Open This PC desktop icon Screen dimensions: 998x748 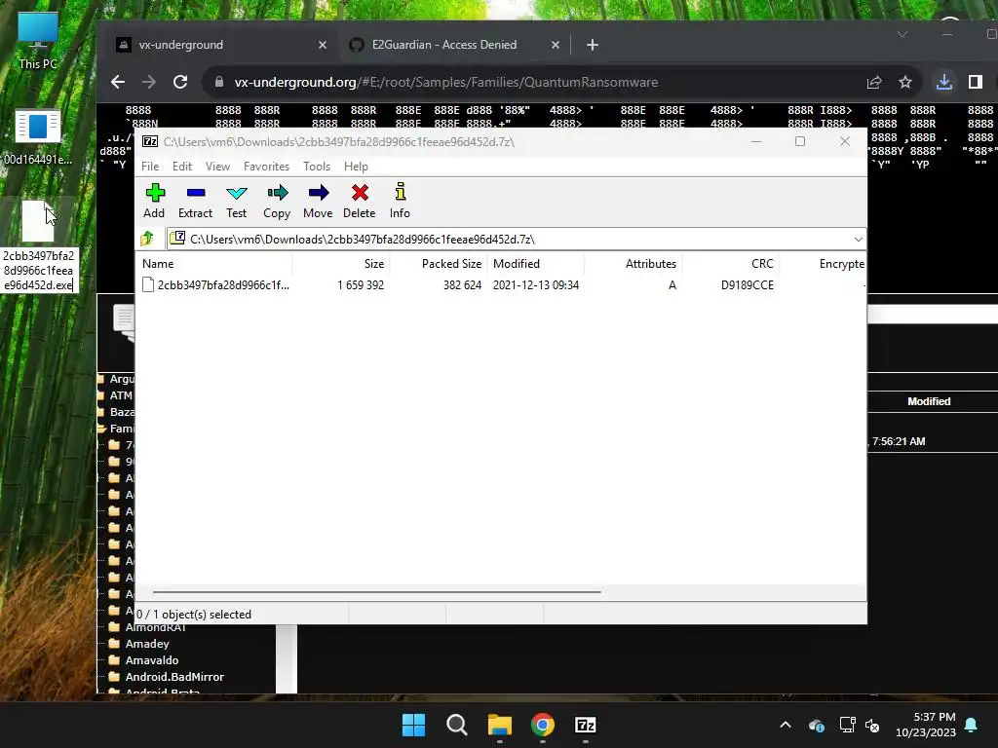(x=38, y=41)
